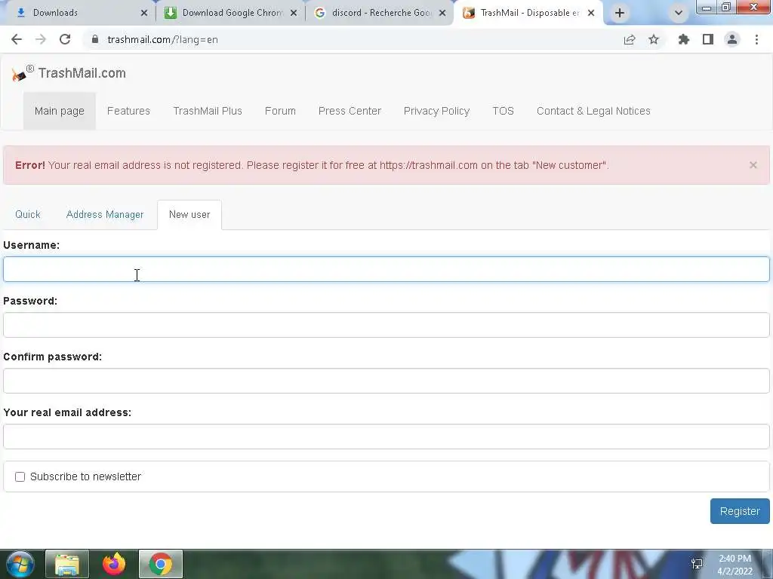Click the TrashMail flame logo

pyautogui.click(x=19, y=74)
